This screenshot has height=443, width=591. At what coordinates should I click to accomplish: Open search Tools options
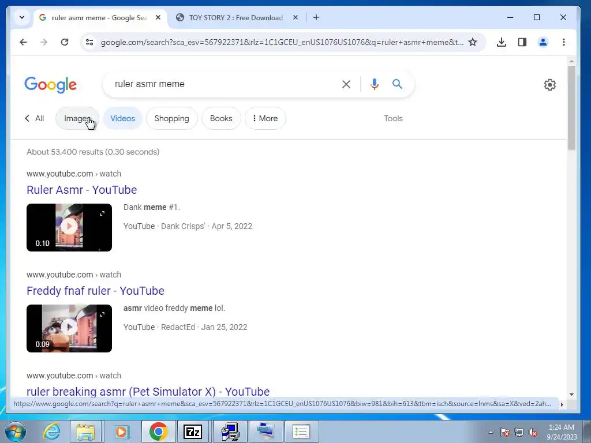(x=393, y=118)
